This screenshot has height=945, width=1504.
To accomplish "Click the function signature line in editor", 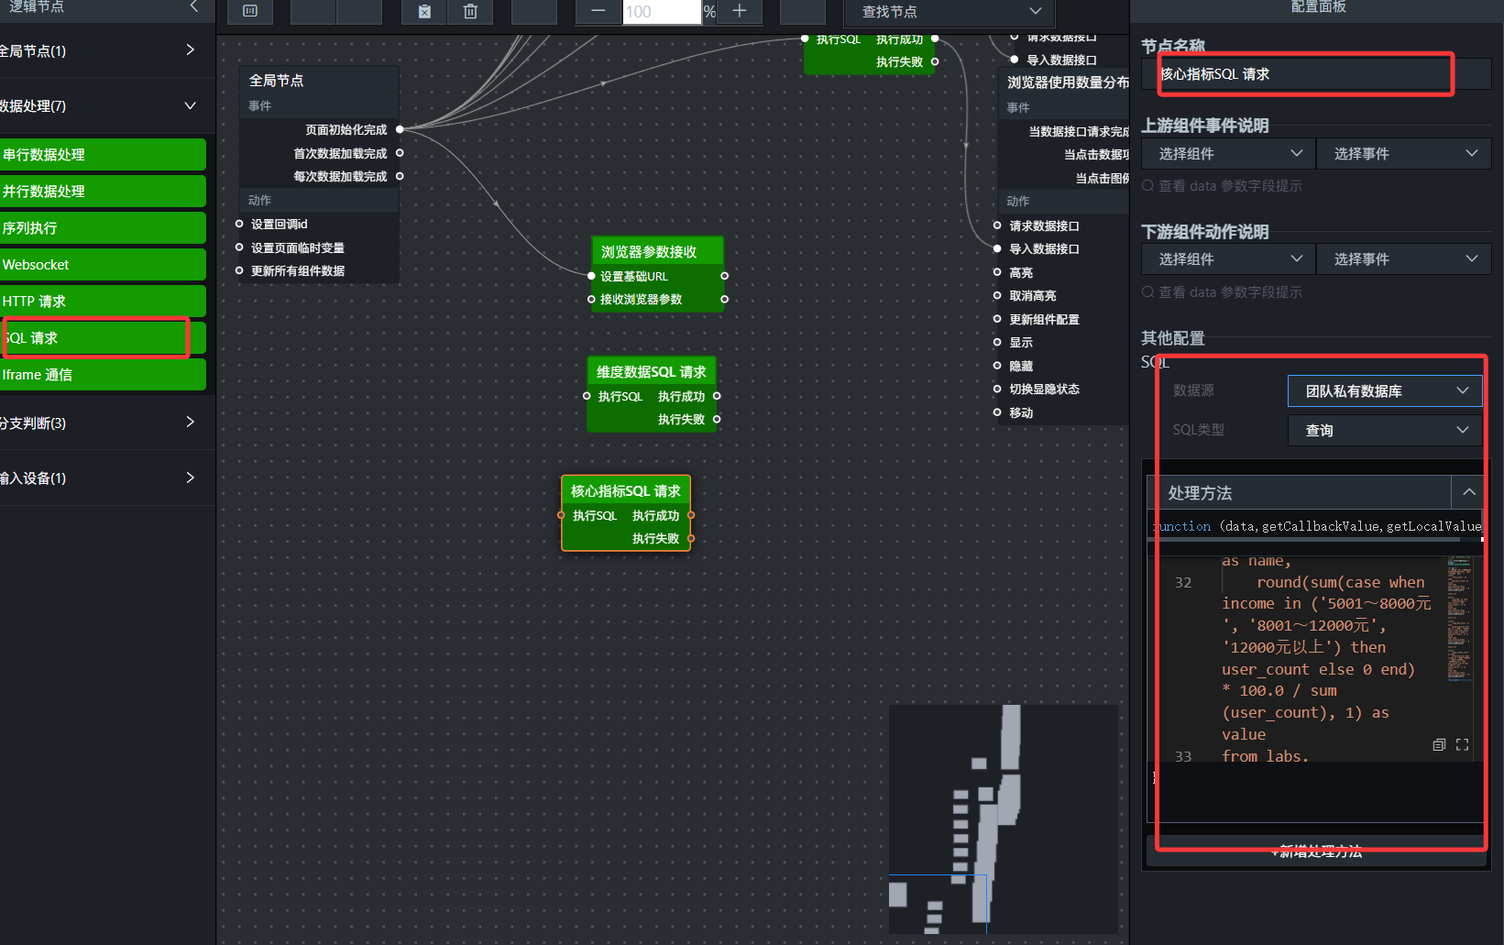I will tap(1317, 526).
